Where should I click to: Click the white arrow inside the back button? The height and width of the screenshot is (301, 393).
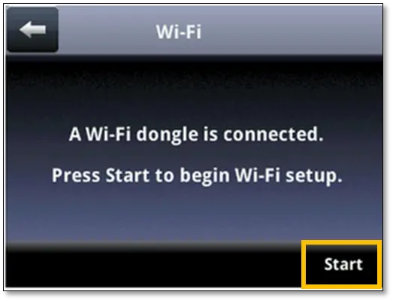click(33, 29)
